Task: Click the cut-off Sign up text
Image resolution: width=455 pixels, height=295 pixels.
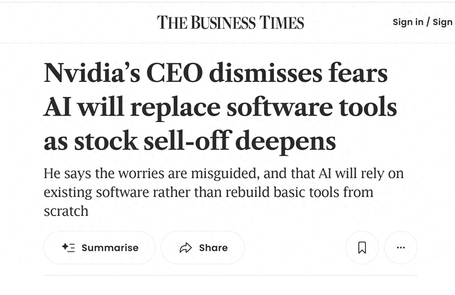Action: (x=442, y=22)
